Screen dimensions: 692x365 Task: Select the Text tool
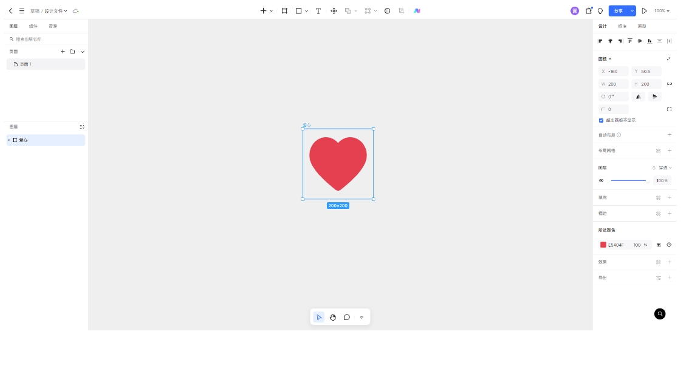point(318,10)
